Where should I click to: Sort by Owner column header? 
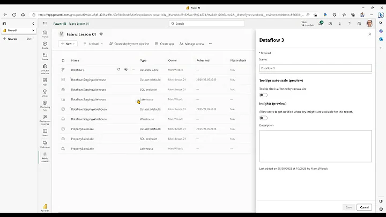pyautogui.click(x=172, y=60)
